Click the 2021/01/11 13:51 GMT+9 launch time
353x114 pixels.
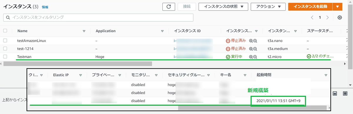pos(278,101)
